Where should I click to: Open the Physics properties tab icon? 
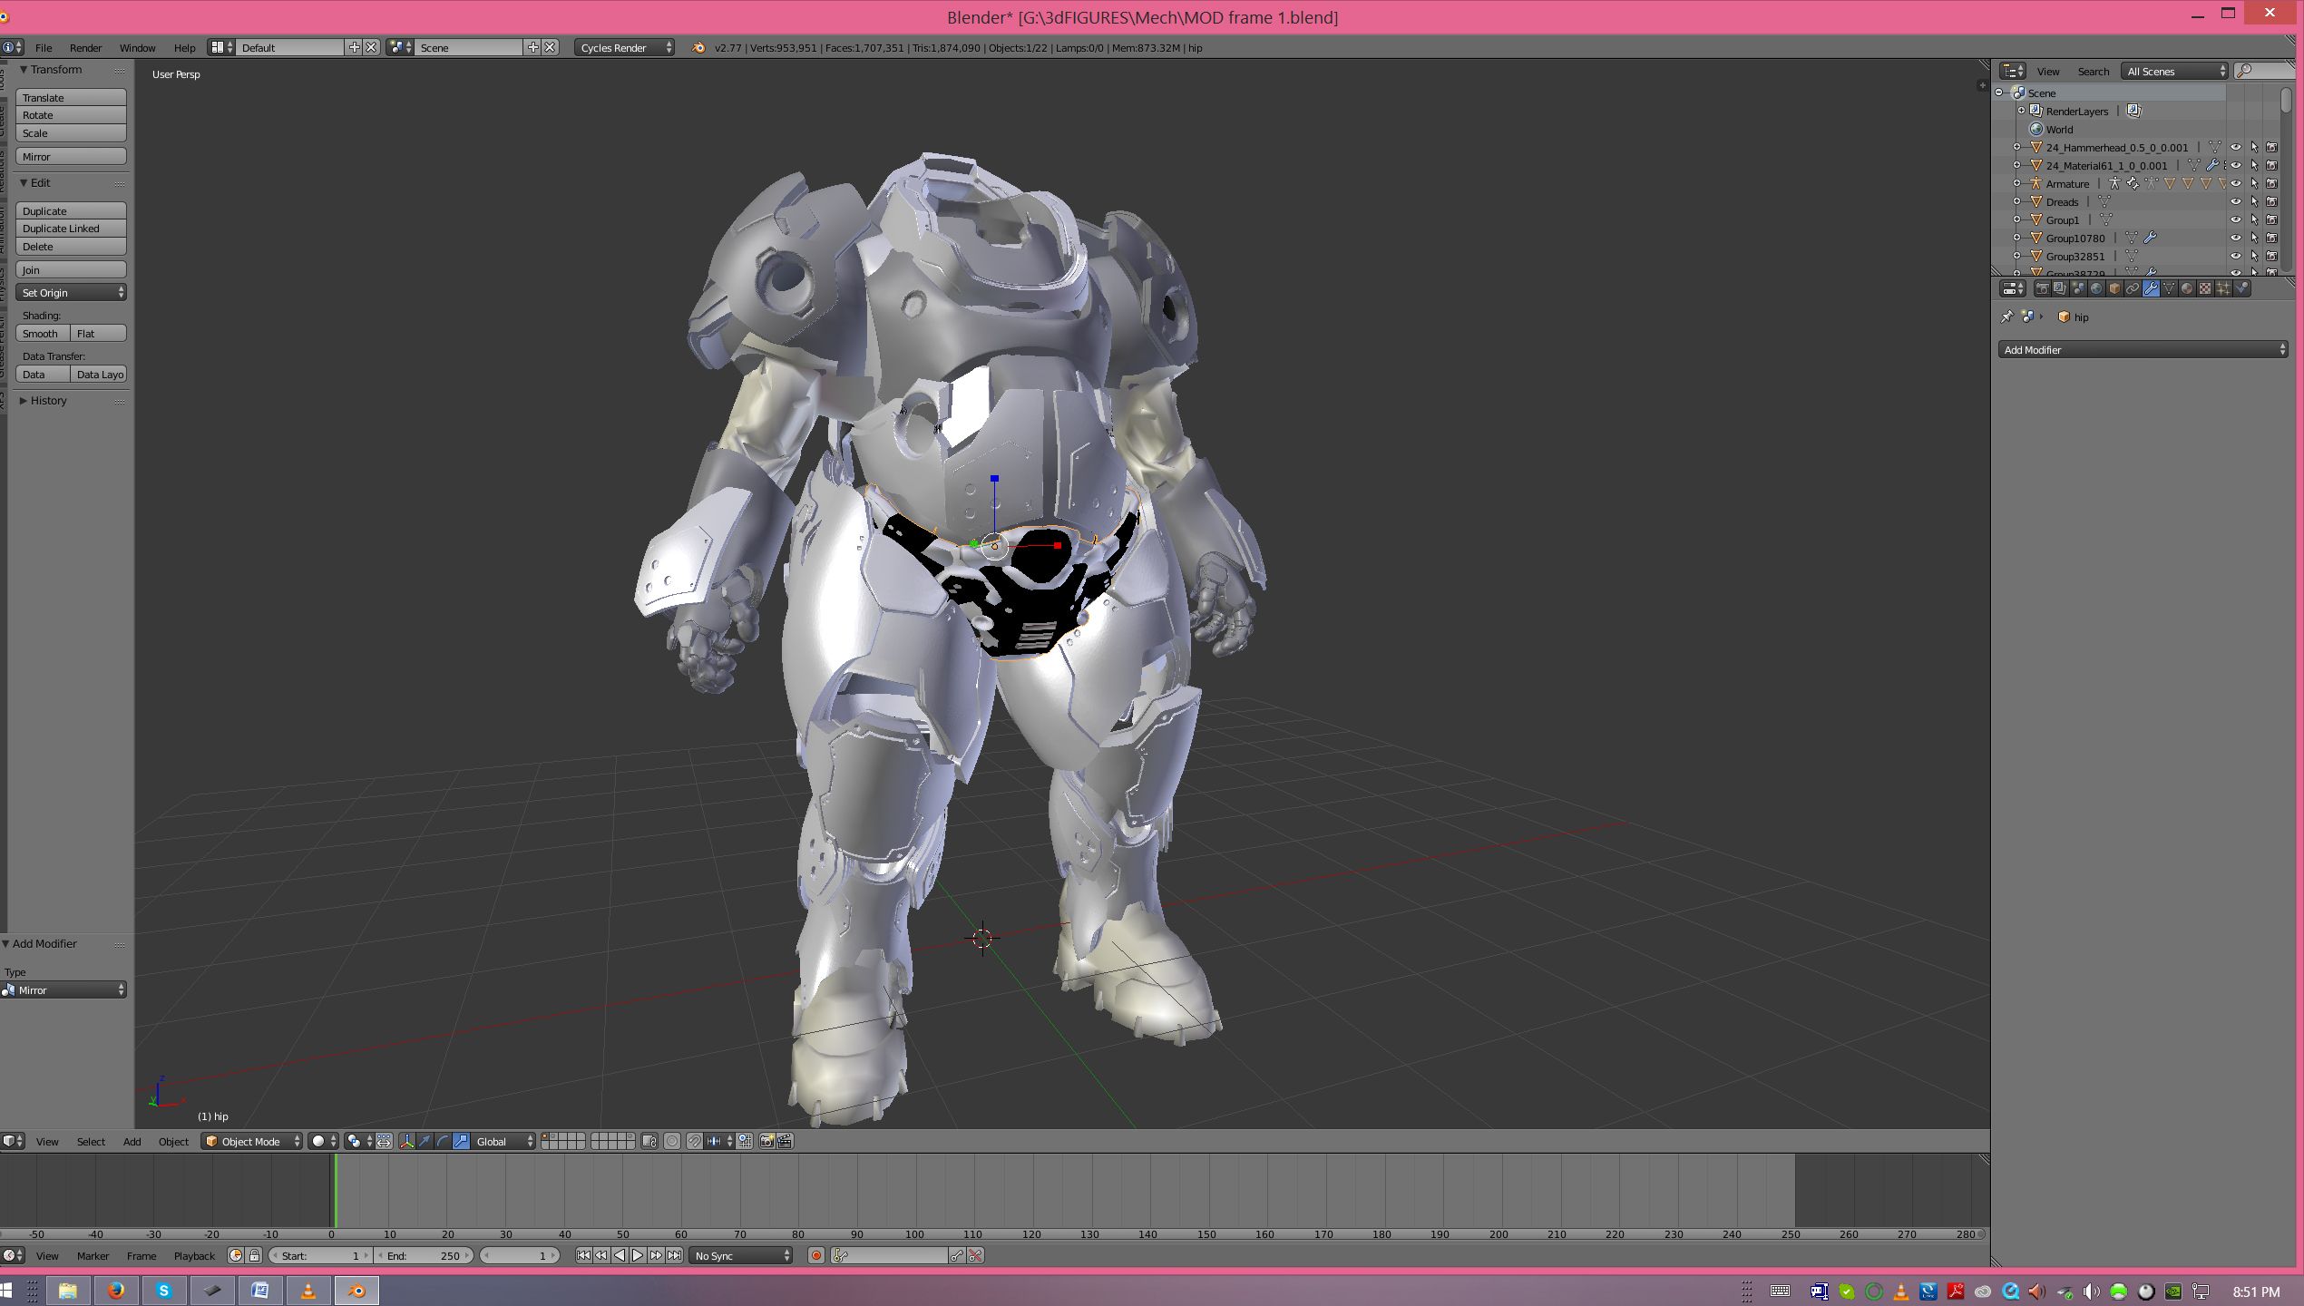2241,288
